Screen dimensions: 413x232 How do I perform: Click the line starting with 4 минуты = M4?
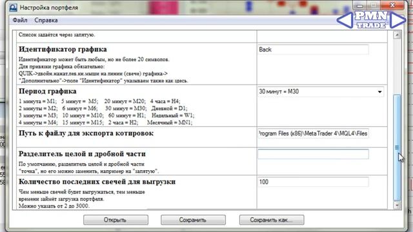tap(106, 122)
